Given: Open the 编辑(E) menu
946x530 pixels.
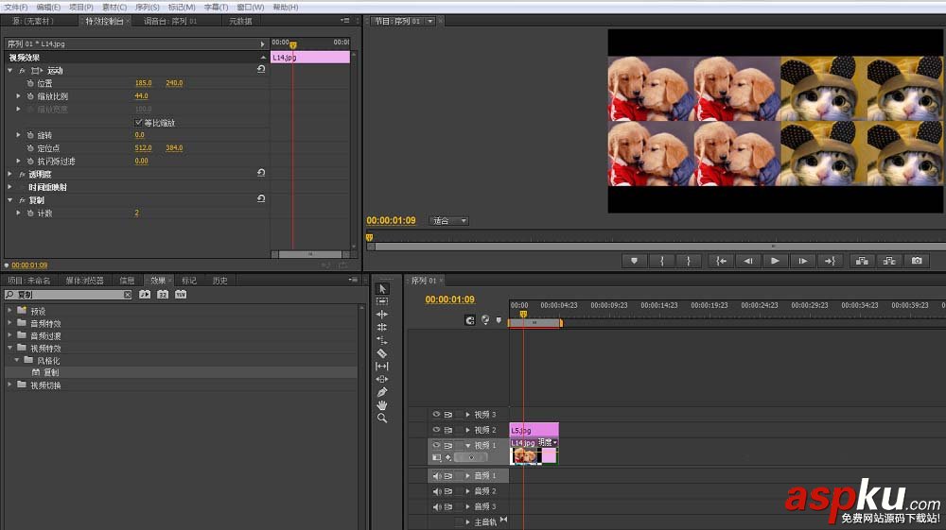Looking at the screenshot, I should click(x=48, y=8).
